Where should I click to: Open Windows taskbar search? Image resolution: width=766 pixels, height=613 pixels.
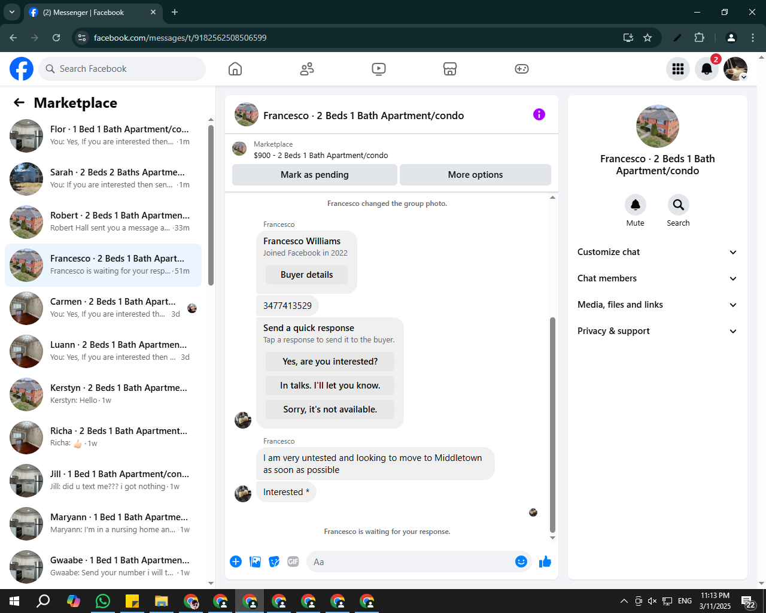click(x=44, y=601)
